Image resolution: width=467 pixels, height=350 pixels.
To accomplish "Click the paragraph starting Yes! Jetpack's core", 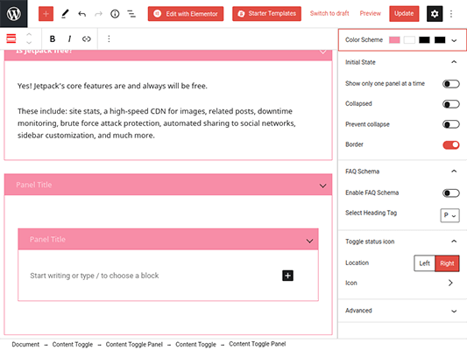I will 112,86.
